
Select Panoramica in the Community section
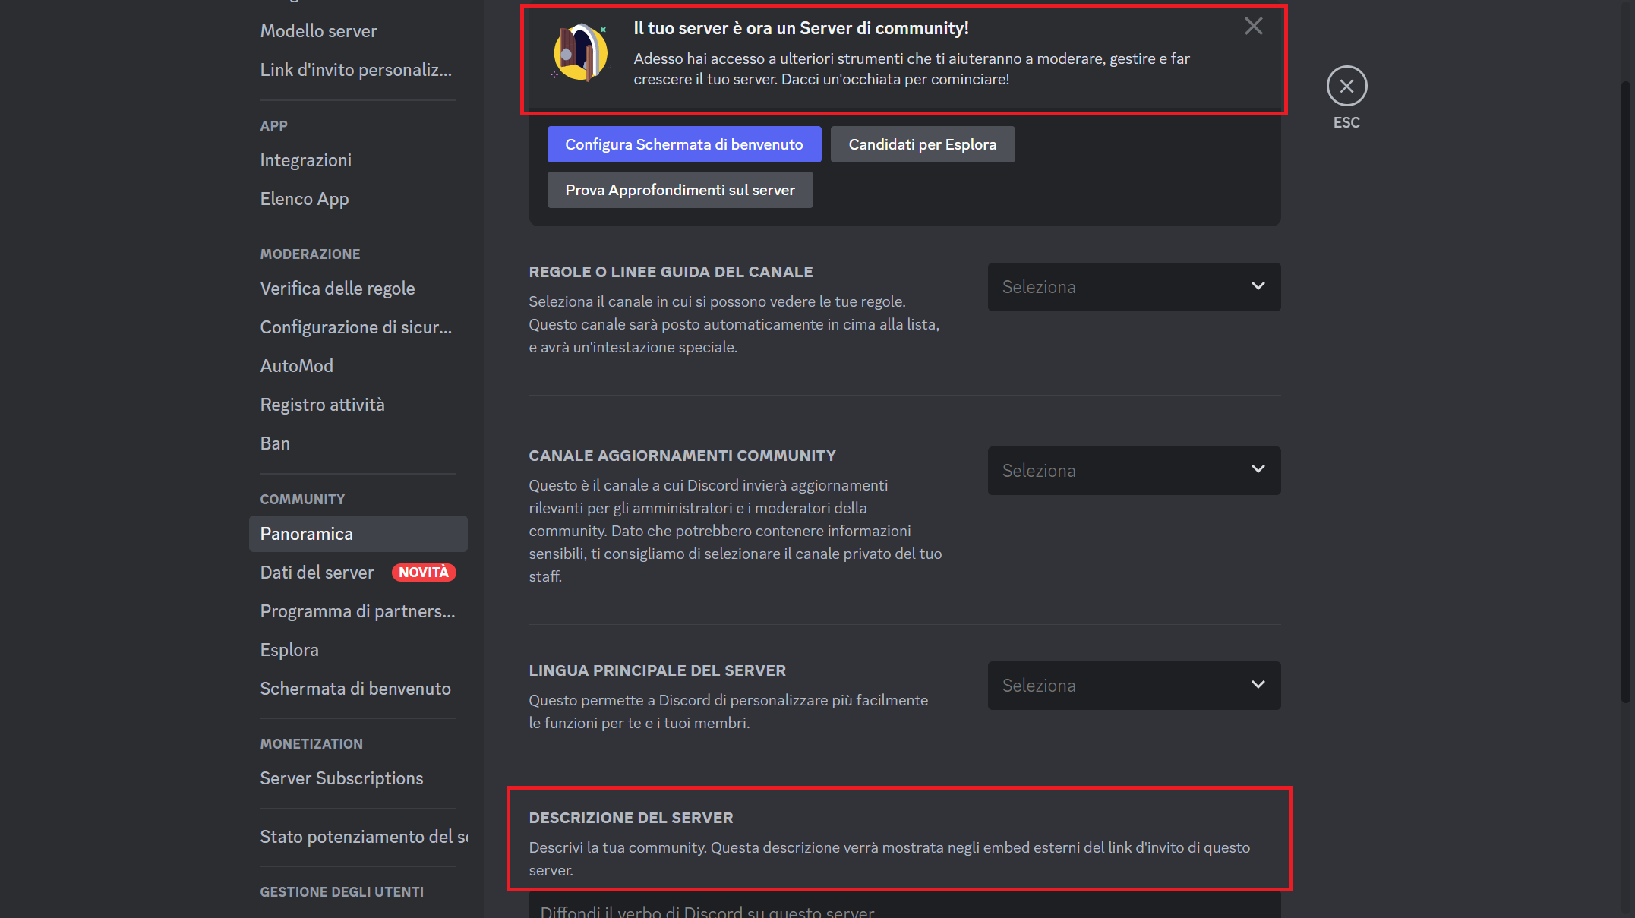tap(306, 533)
